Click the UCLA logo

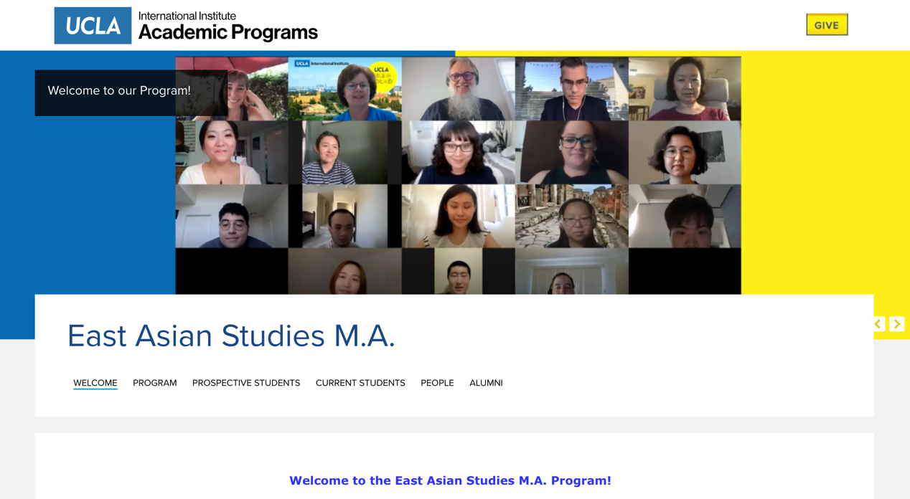pos(93,26)
